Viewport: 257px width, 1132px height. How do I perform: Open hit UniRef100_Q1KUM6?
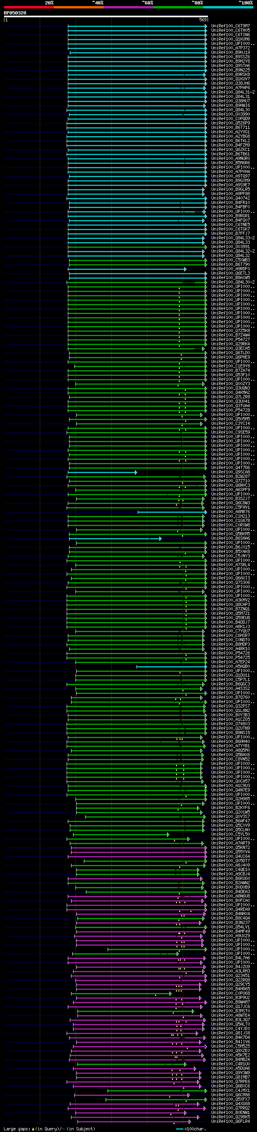[x=230, y=39]
